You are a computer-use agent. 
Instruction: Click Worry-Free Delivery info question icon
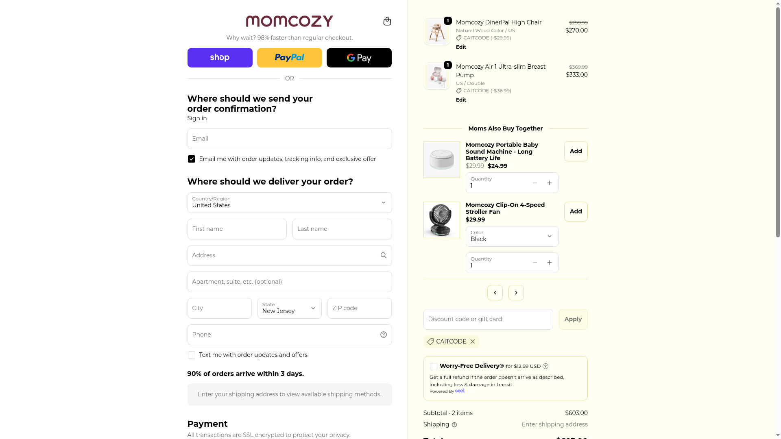point(545,366)
